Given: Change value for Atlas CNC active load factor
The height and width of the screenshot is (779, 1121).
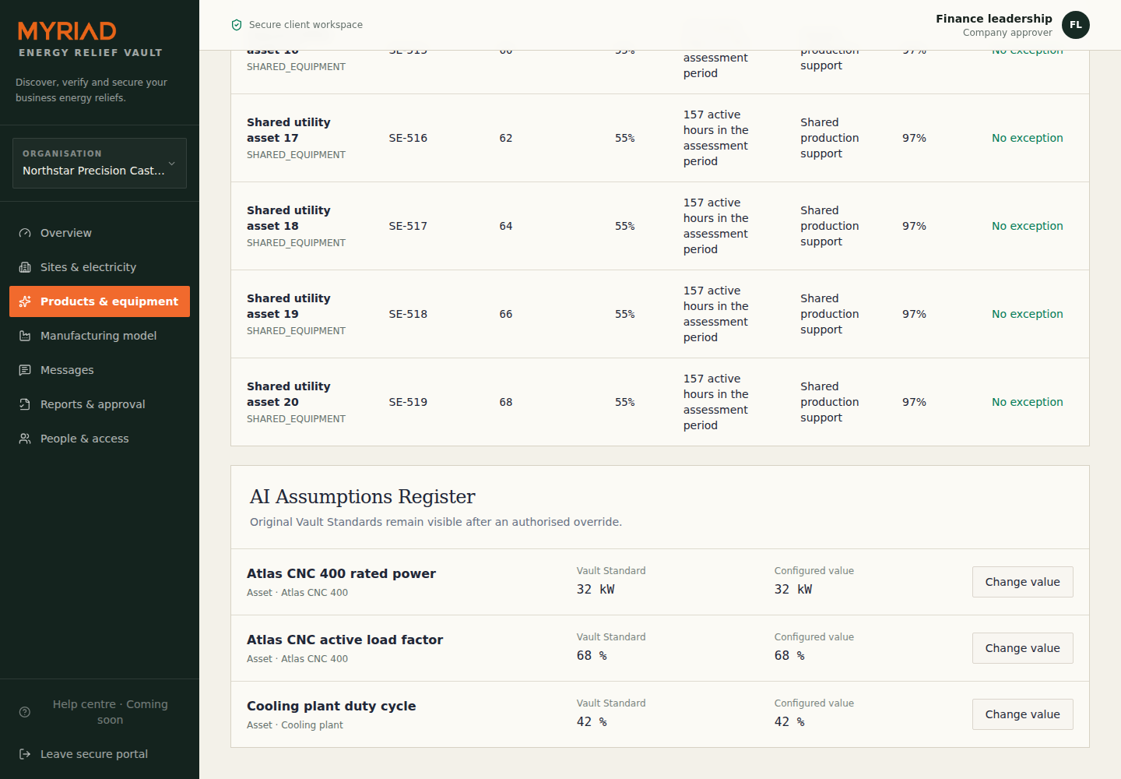Looking at the screenshot, I should pyautogui.click(x=1022, y=648).
